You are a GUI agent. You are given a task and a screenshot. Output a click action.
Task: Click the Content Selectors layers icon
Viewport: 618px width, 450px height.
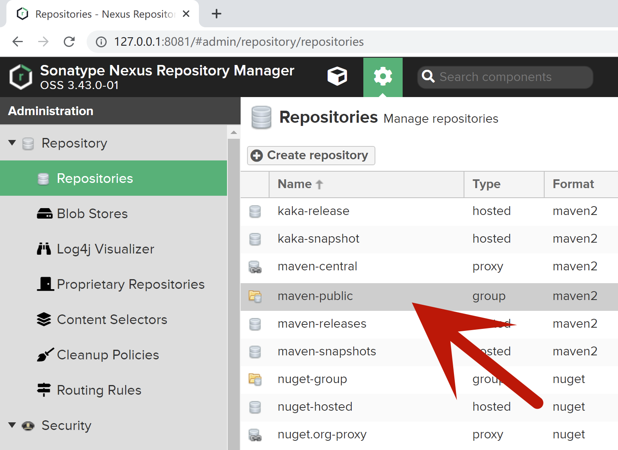[x=44, y=320]
